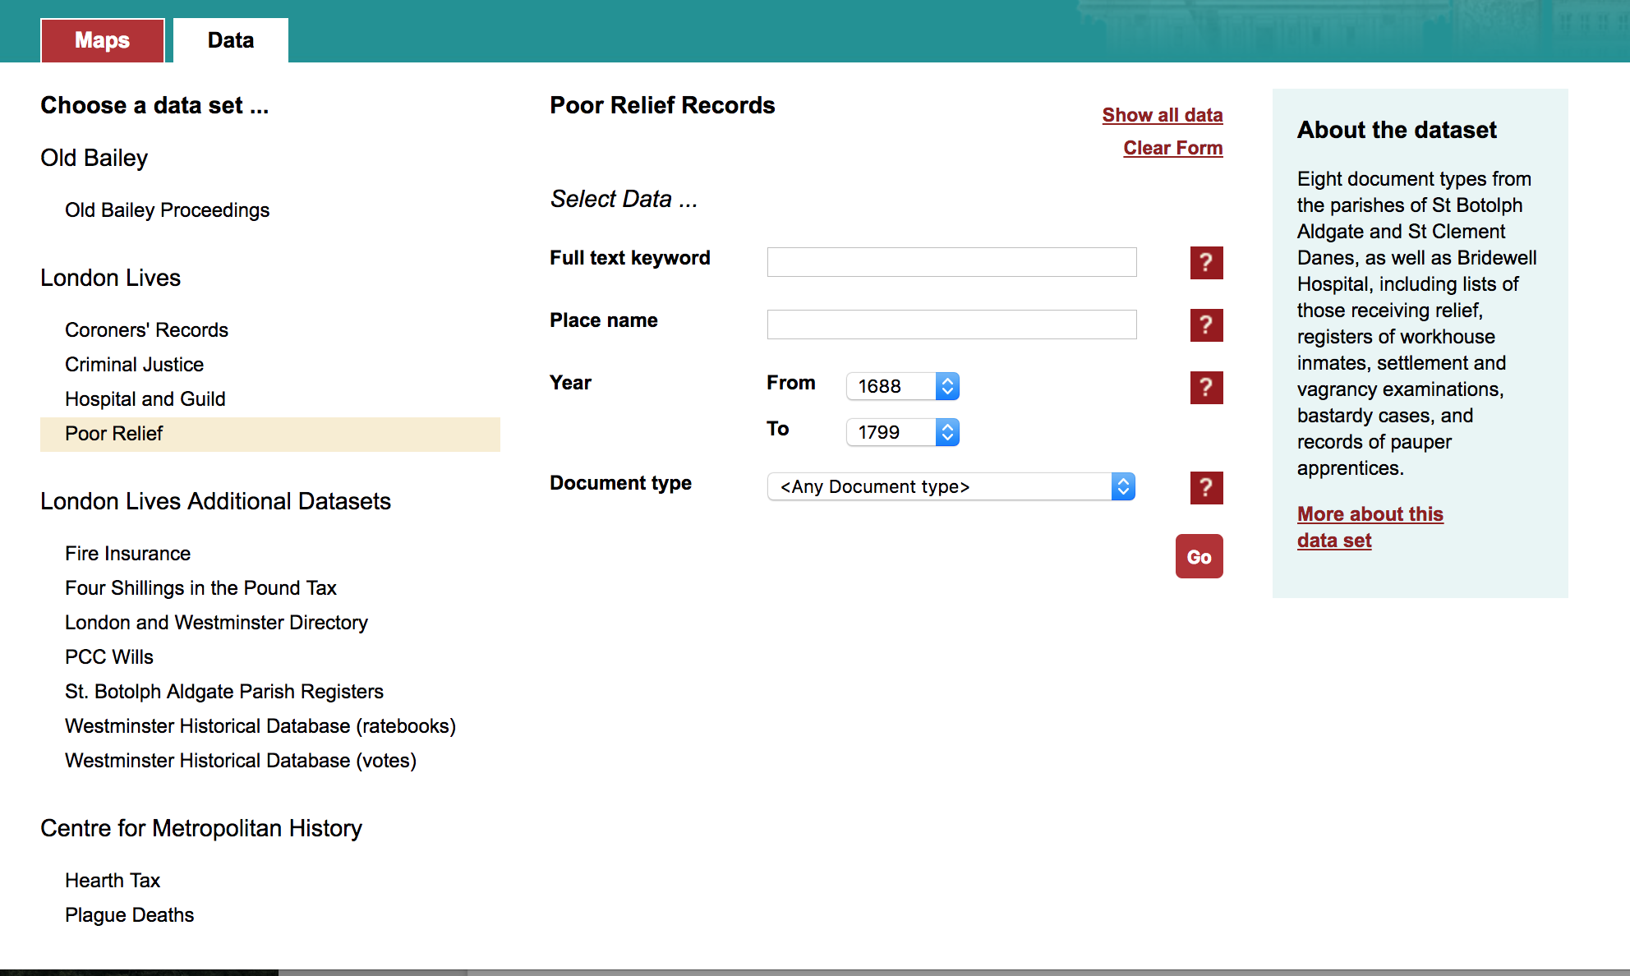Screen dimensions: 1630x976
Task: Click the Clear Form link
Action: (x=1172, y=148)
